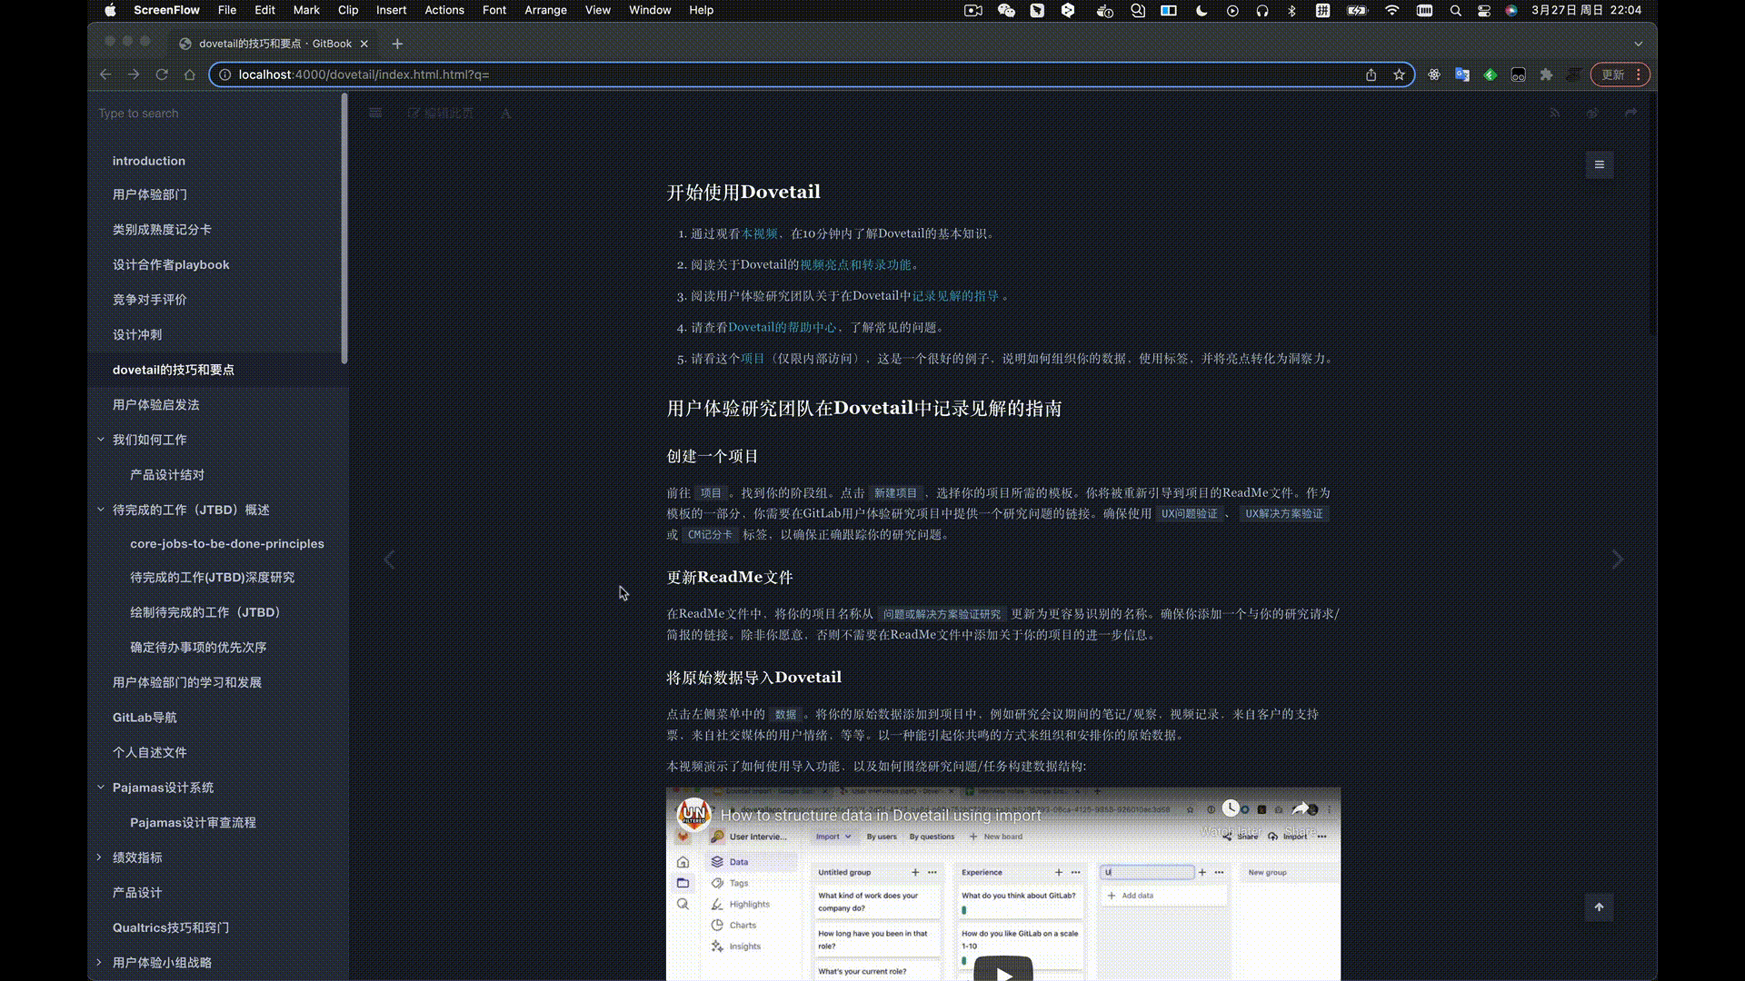The height and width of the screenshot is (981, 1745).
Task: Go to previous page with left chevron
Action: 389,560
